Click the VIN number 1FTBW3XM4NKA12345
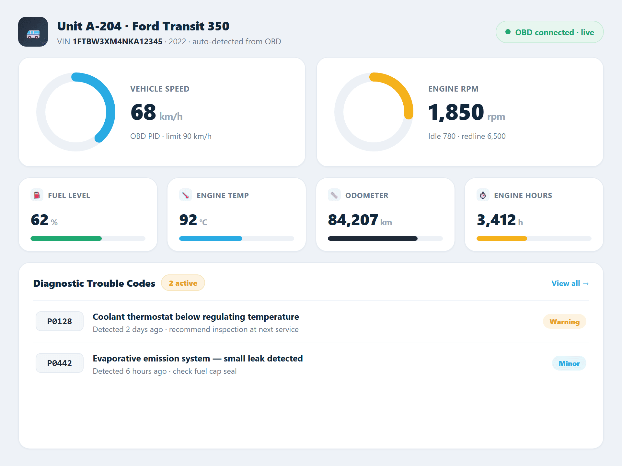This screenshot has height=466, width=622. (x=117, y=42)
